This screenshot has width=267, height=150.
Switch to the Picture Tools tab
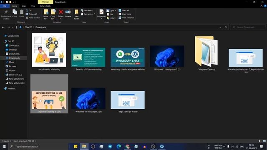[45, 6]
